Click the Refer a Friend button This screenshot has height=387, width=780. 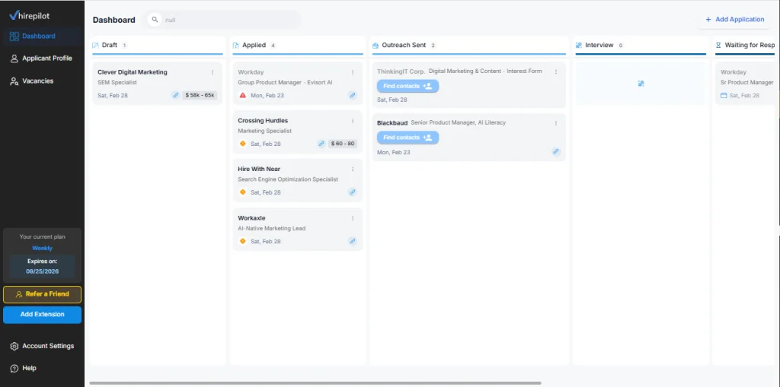pos(43,294)
